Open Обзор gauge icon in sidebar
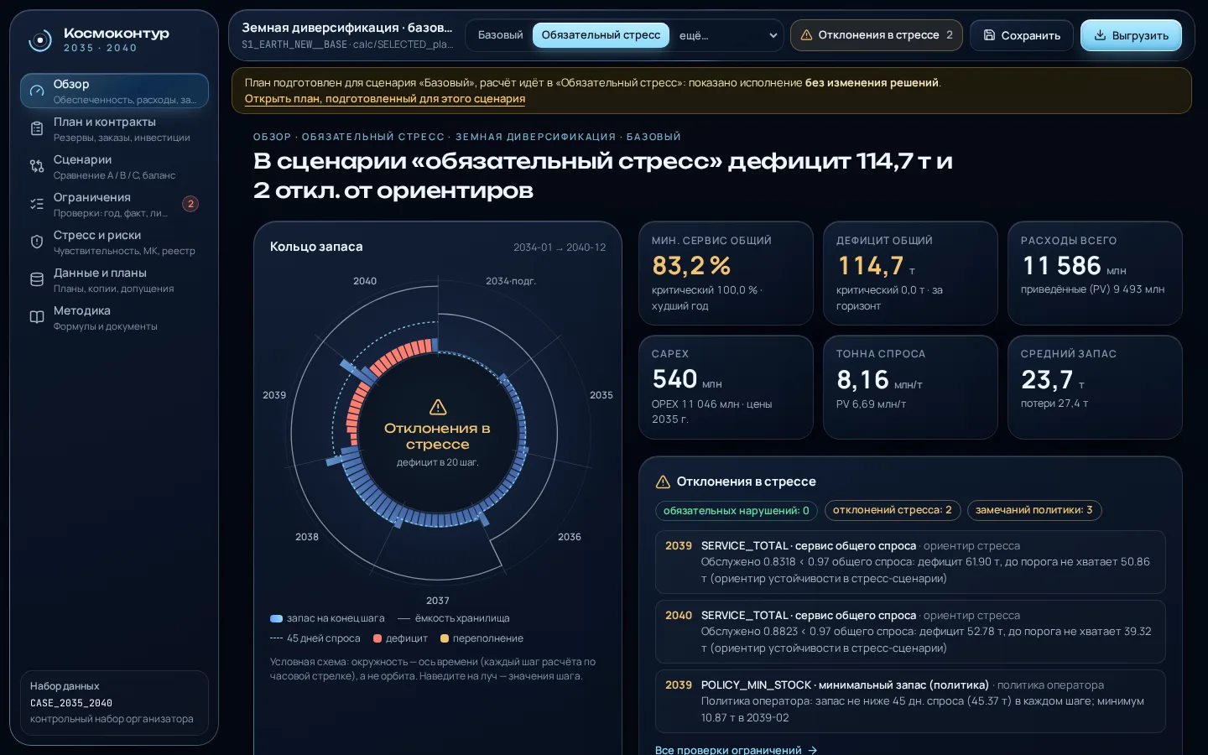 pos(37,91)
